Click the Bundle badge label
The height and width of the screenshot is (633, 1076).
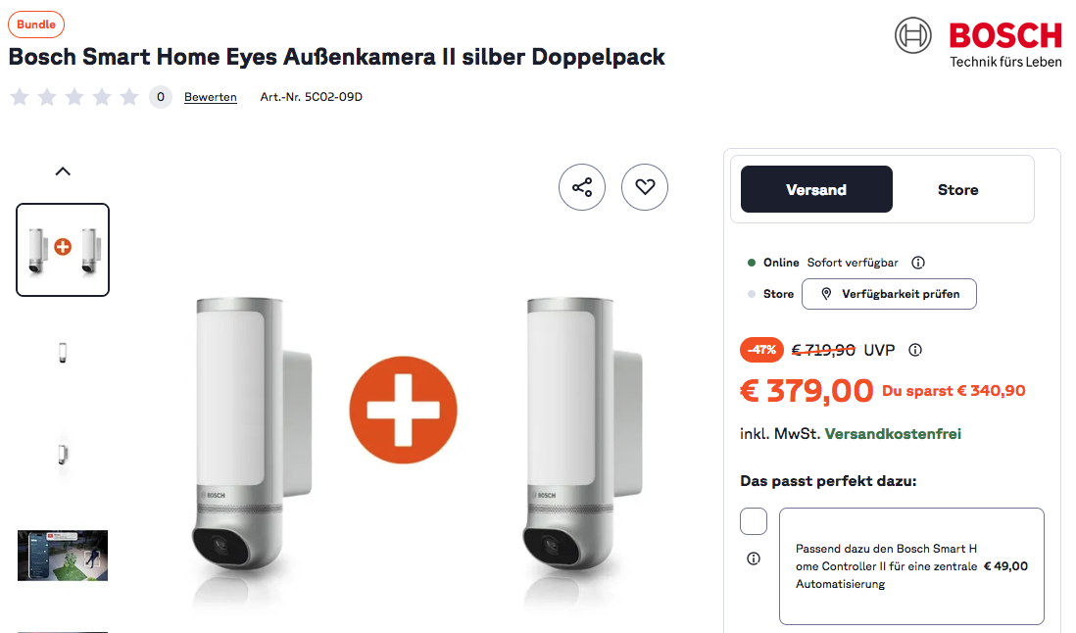point(36,24)
